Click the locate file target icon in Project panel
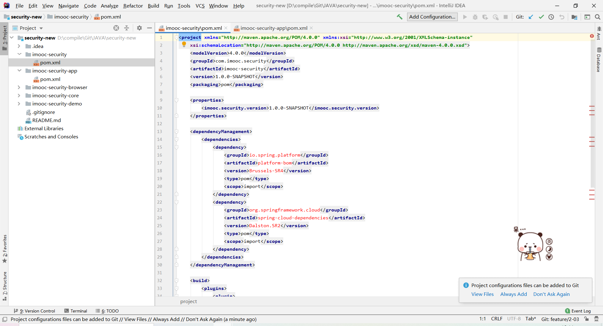Viewport: 603px width, 326px height. [116, 28]
